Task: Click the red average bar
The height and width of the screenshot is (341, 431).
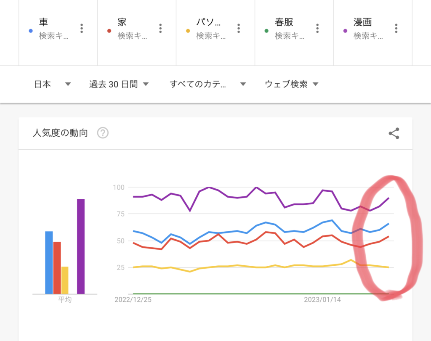Action: point(57,267)
